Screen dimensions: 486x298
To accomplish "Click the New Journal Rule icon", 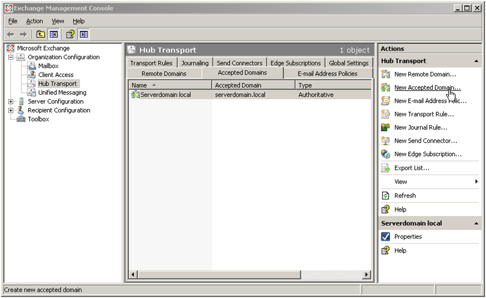I will (x=386, y=127).
